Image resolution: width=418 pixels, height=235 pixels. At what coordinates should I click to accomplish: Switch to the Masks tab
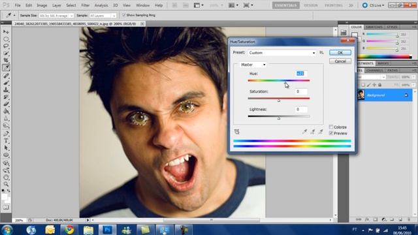(383, 63)
